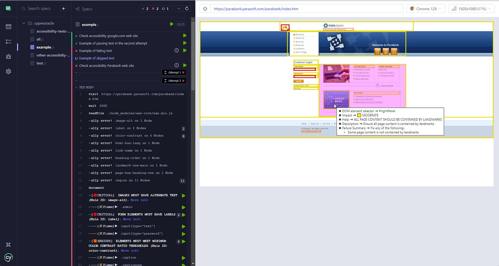Viewport: 499px width, 266px height.
Task: Collapse the cypress\e2e folder
Action: 24,23
